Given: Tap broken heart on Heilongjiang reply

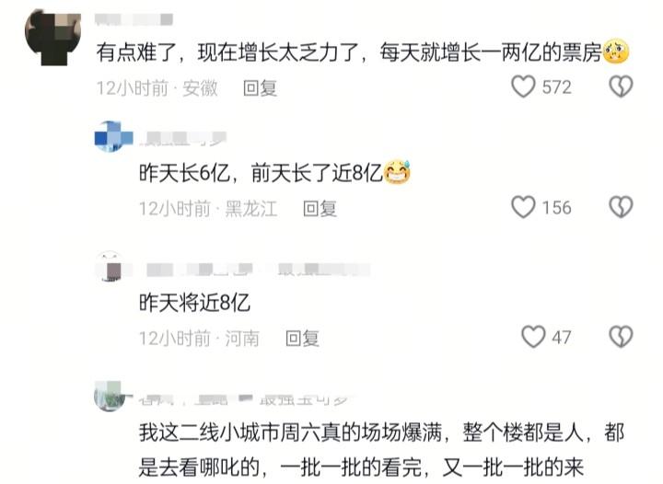Looking at the screenshot, I should [x=621, y=207].
